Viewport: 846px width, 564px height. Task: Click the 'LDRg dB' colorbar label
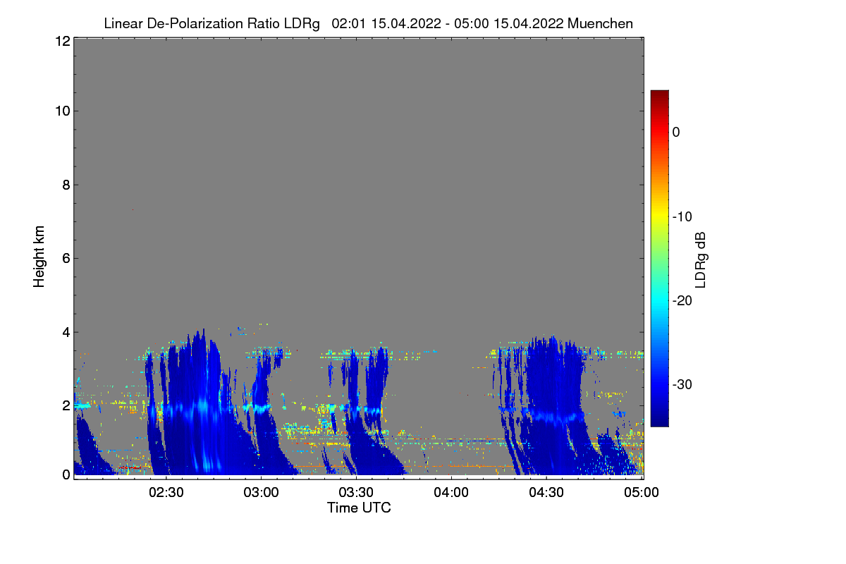tap(701, 259)
